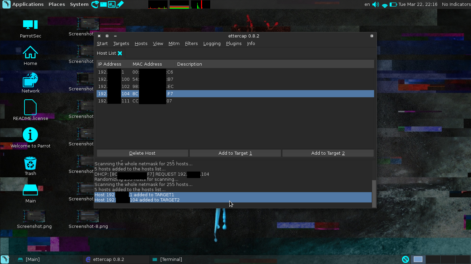Viewport: 471px width, 264px height.
Task: Click Add to Target 2 button
Action: pyautogui.click(x=328, y=153)
